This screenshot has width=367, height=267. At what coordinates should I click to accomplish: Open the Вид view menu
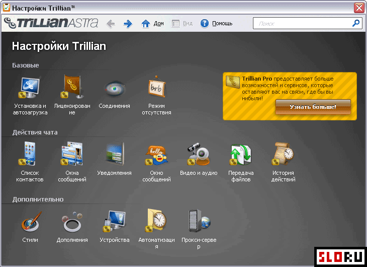(x=182, y=24)
